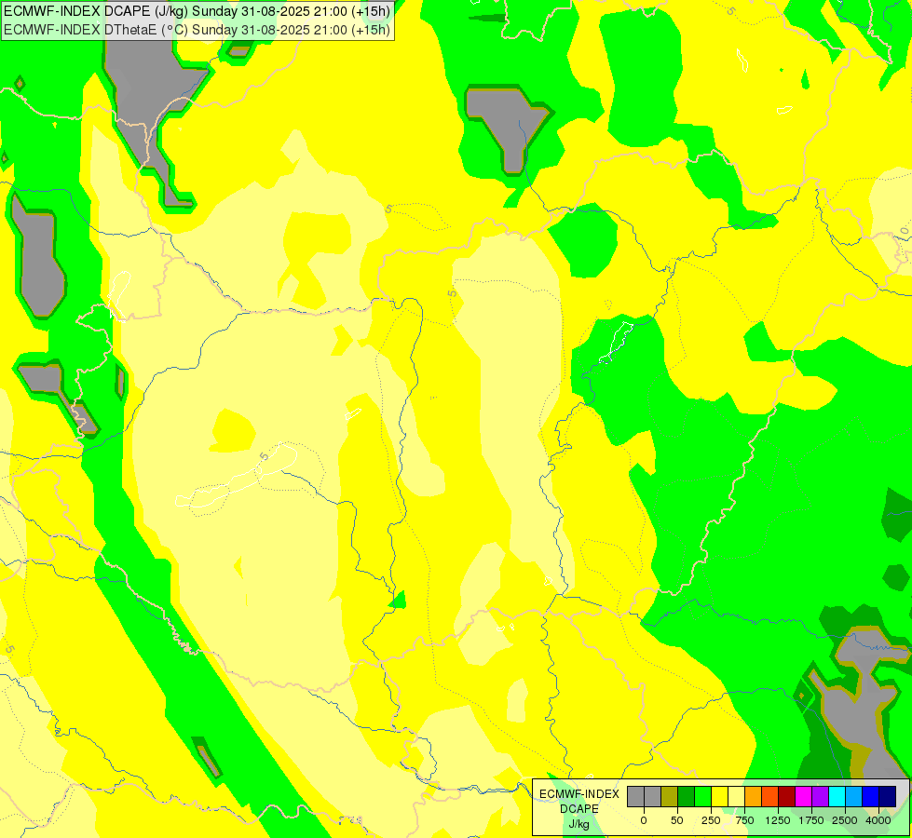Click the dark green legend swatch
Image resolution: width=912 pixels, height=838 pixels.
687,797
